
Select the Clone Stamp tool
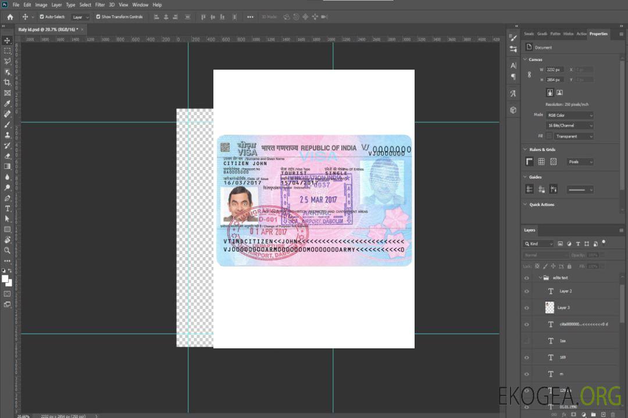[7, 135]
